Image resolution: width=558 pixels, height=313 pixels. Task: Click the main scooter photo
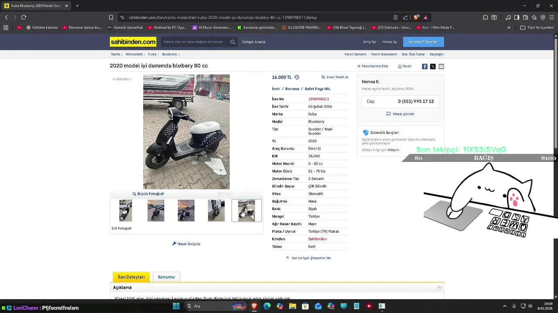(186, 132)
